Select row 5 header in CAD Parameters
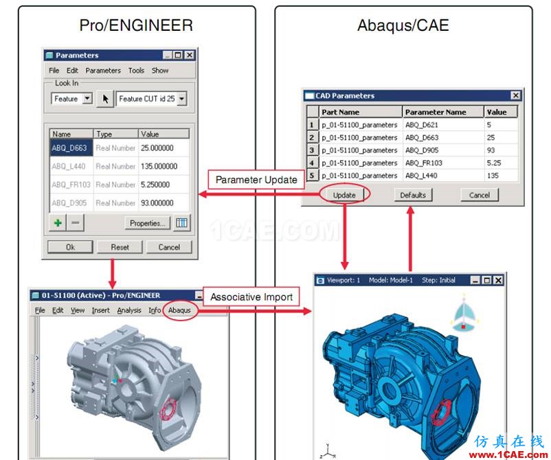The image size is (551, 460). coord(312,175)
